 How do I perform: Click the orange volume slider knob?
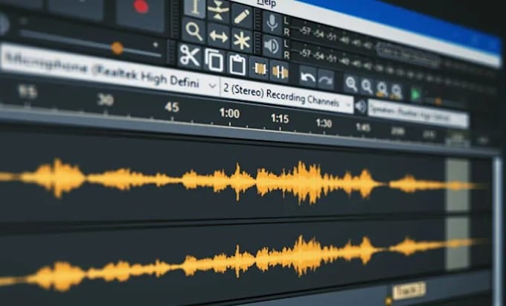point(117,48)
